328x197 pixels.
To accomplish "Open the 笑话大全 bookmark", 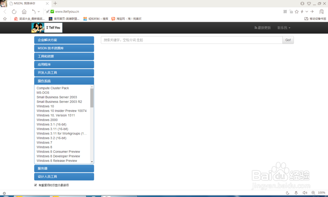I will [29, 19].
